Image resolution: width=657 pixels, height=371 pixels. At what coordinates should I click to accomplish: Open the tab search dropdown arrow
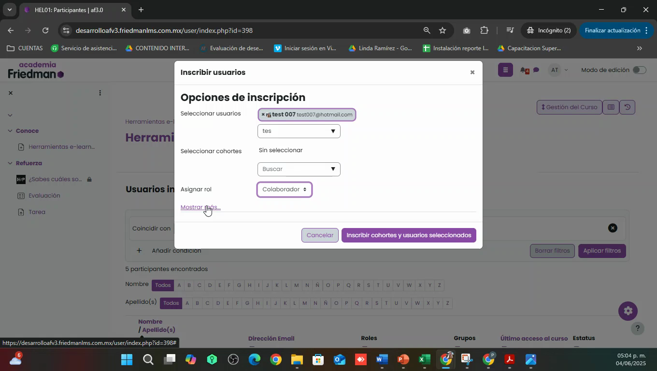(9, 10)
